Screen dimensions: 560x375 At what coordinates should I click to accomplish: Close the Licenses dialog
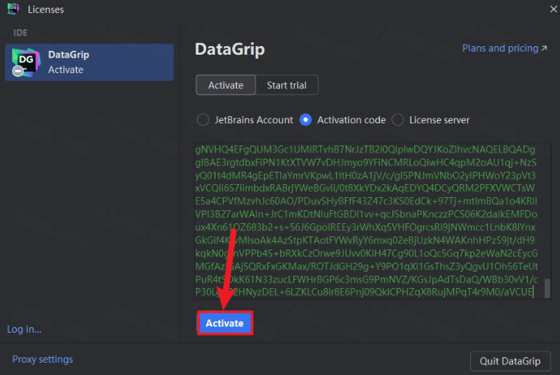pyautogui.click(x=553, y=9)
